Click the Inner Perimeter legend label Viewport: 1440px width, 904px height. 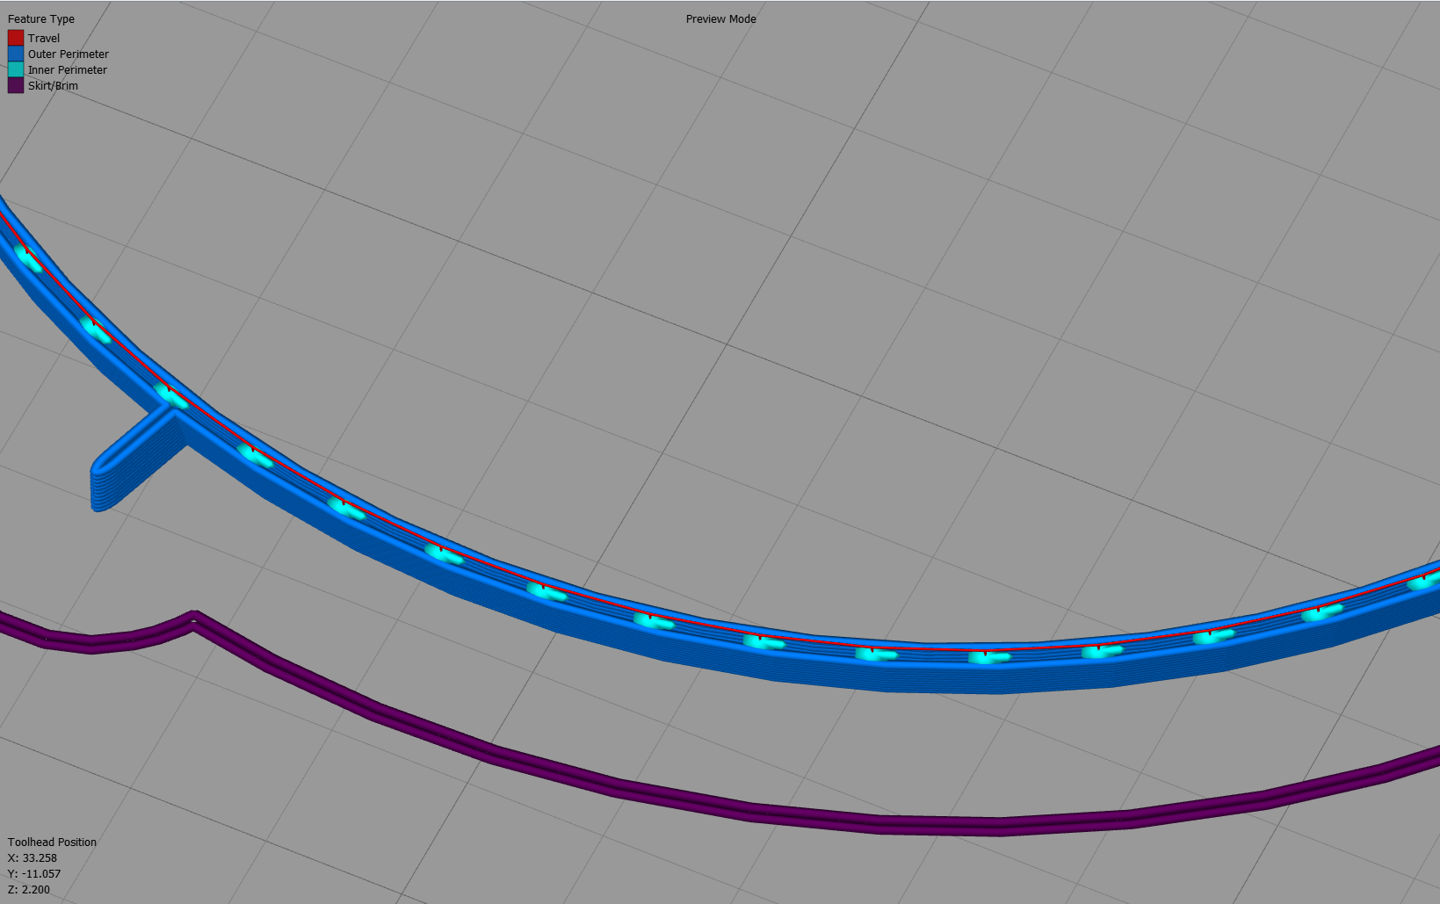pos(68,70)
